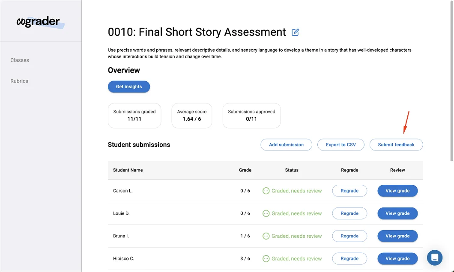Click the Average score stat card
This screenshot has width=454, height=272.
pos(191,115)
